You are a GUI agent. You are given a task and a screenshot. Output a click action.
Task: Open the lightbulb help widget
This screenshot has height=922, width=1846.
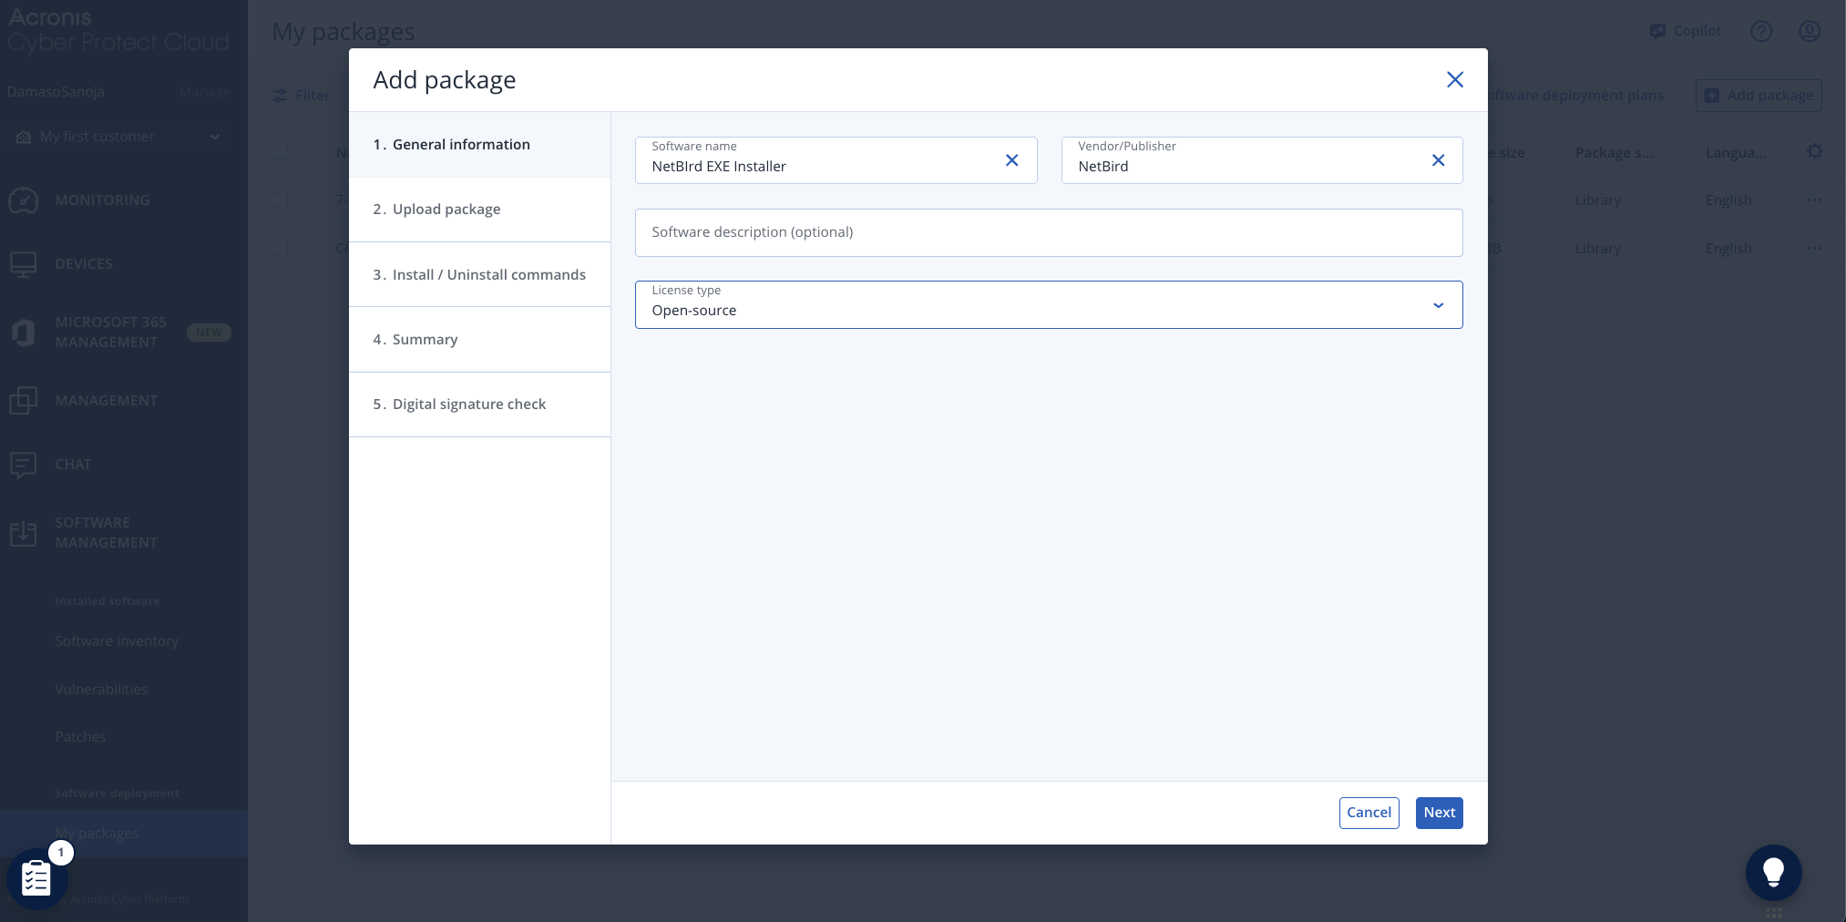(1772, 872)
